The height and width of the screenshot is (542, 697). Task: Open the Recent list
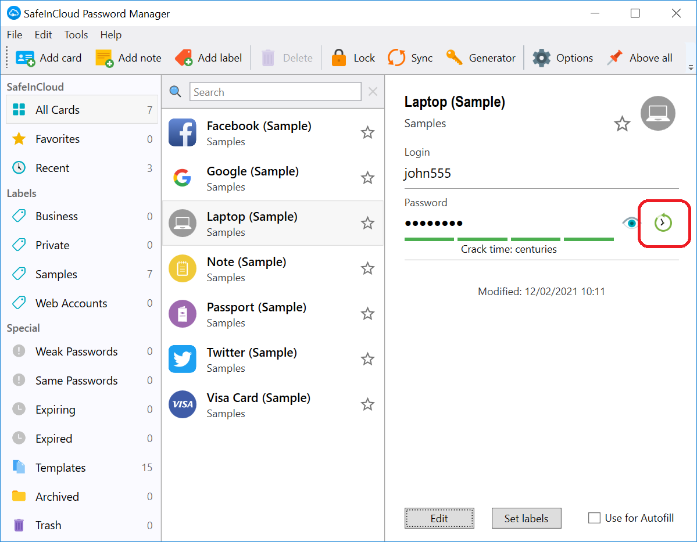coord(82,168)
